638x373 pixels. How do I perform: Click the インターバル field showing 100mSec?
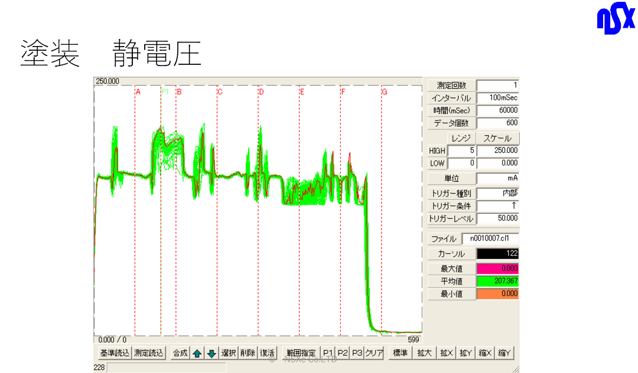click(497, 98)
